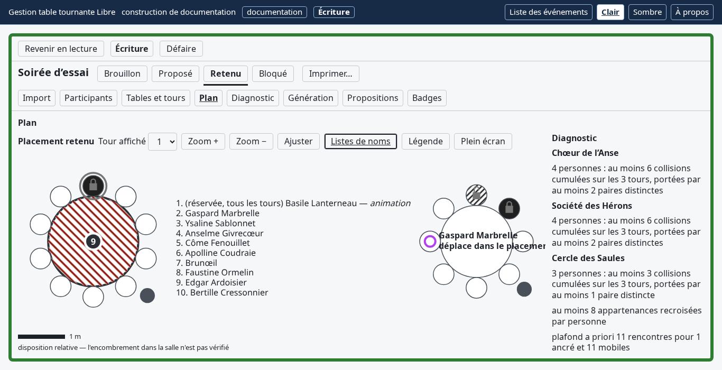Click the Ajuster button
The image size is (722, 370).
(x=299, y=142)
